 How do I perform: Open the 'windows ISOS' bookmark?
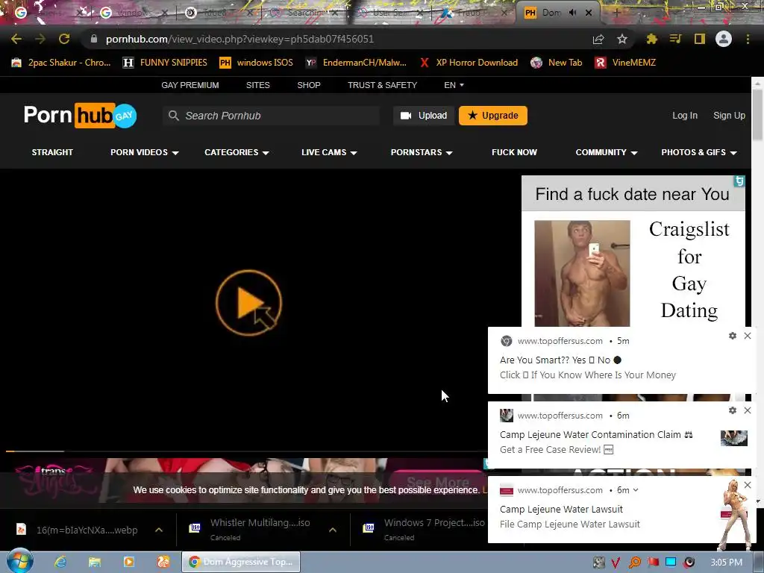coord(257,63)
